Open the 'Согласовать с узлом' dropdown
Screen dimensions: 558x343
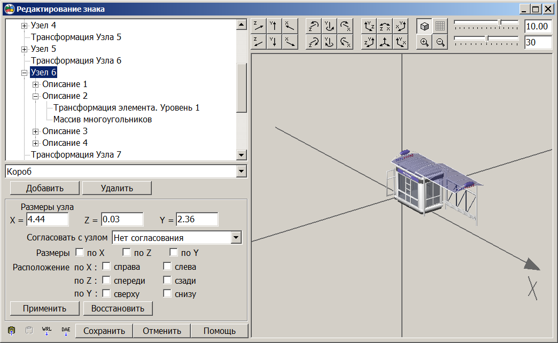(x=236, y=237)
